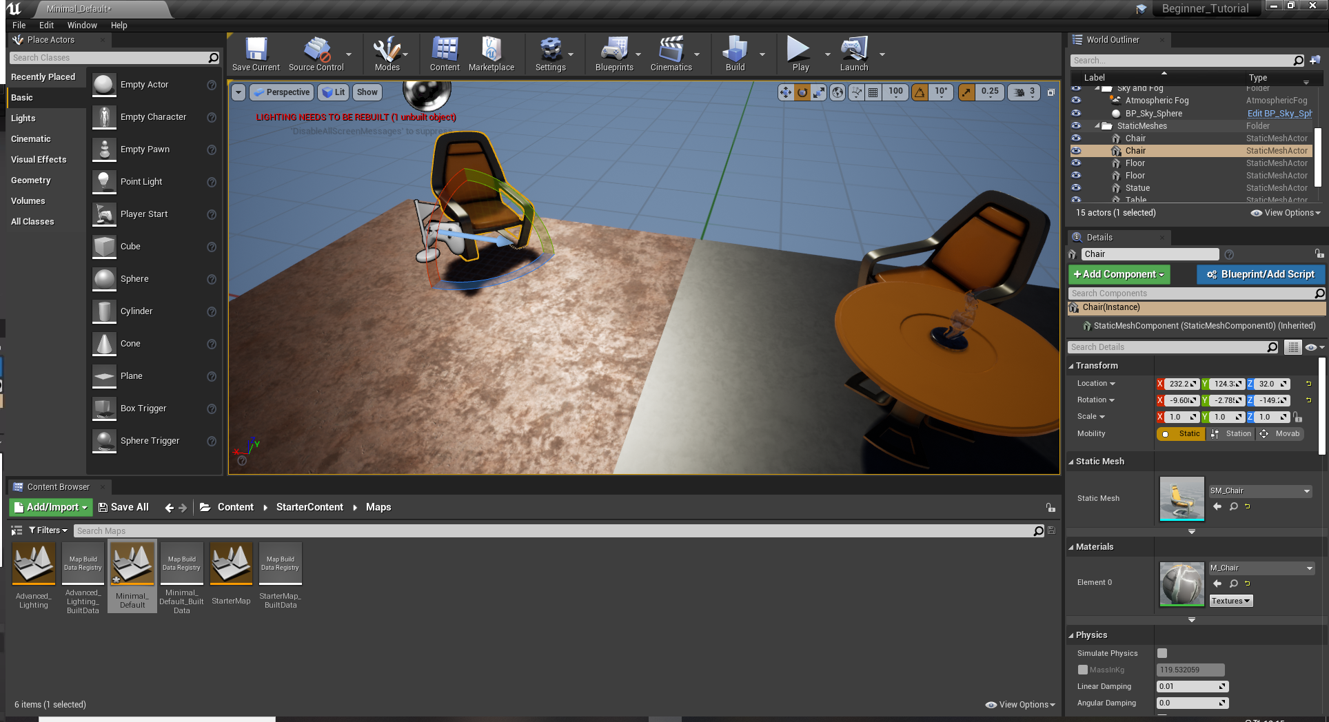The image size is (1329, 722).
Task: Start Play in editor
Action: [800, 54]
